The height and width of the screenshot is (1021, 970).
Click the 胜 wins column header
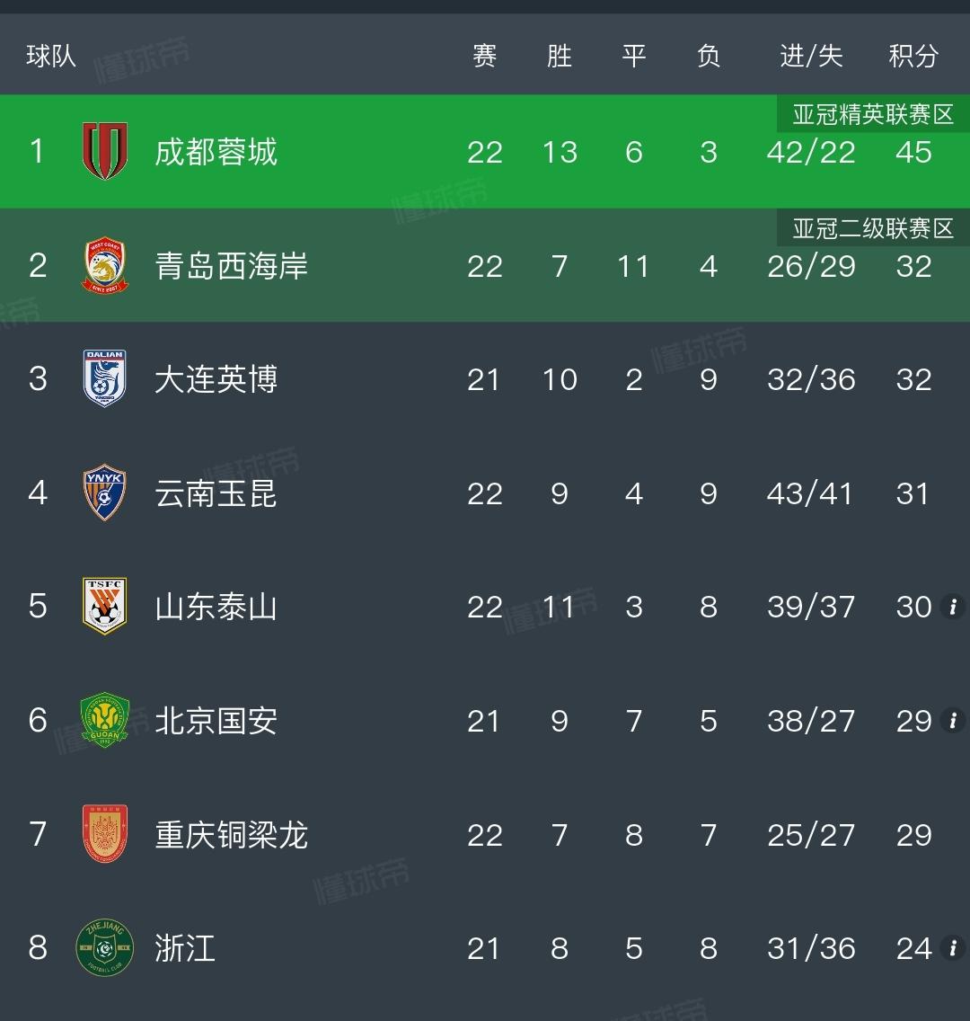tap(560, 56)
